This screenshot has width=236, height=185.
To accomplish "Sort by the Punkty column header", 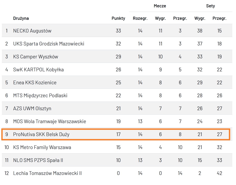I will (118, 18).
